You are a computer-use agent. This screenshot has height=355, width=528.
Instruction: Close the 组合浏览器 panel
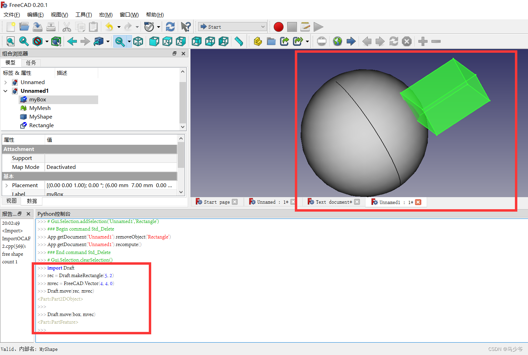coord(183,53)
